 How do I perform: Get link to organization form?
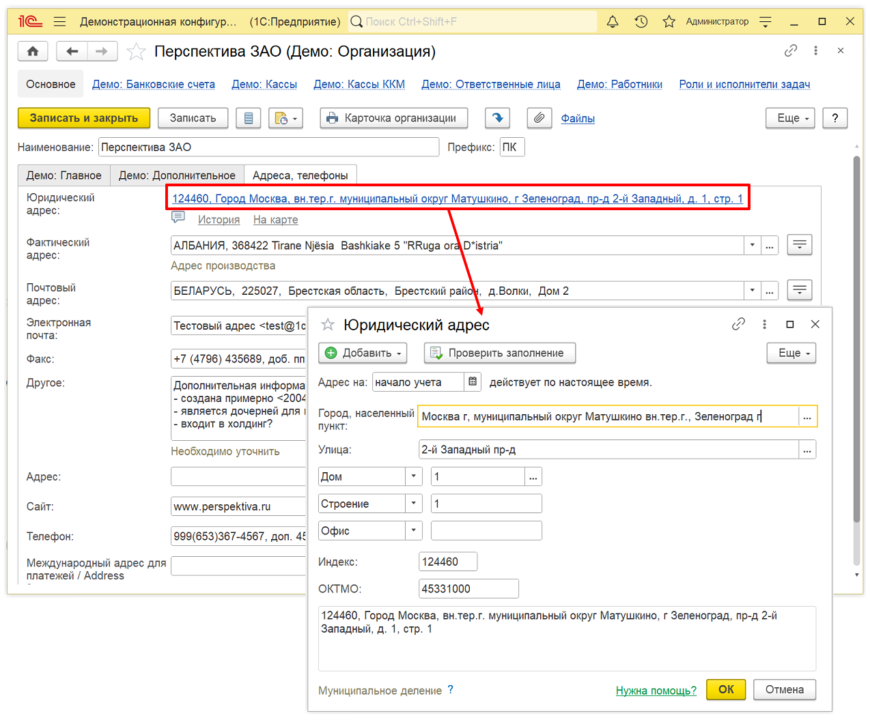click(x=791, y=50)
